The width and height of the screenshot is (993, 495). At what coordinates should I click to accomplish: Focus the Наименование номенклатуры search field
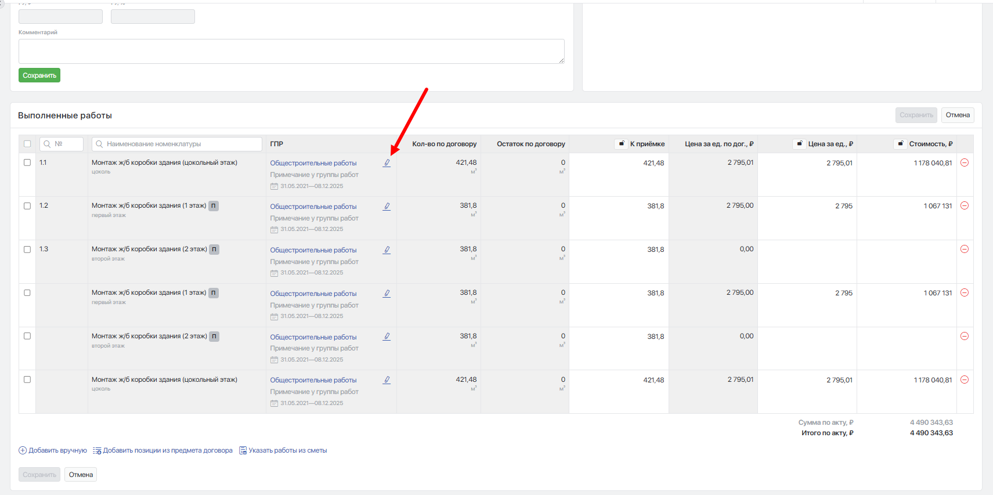[x=177, y=144]
